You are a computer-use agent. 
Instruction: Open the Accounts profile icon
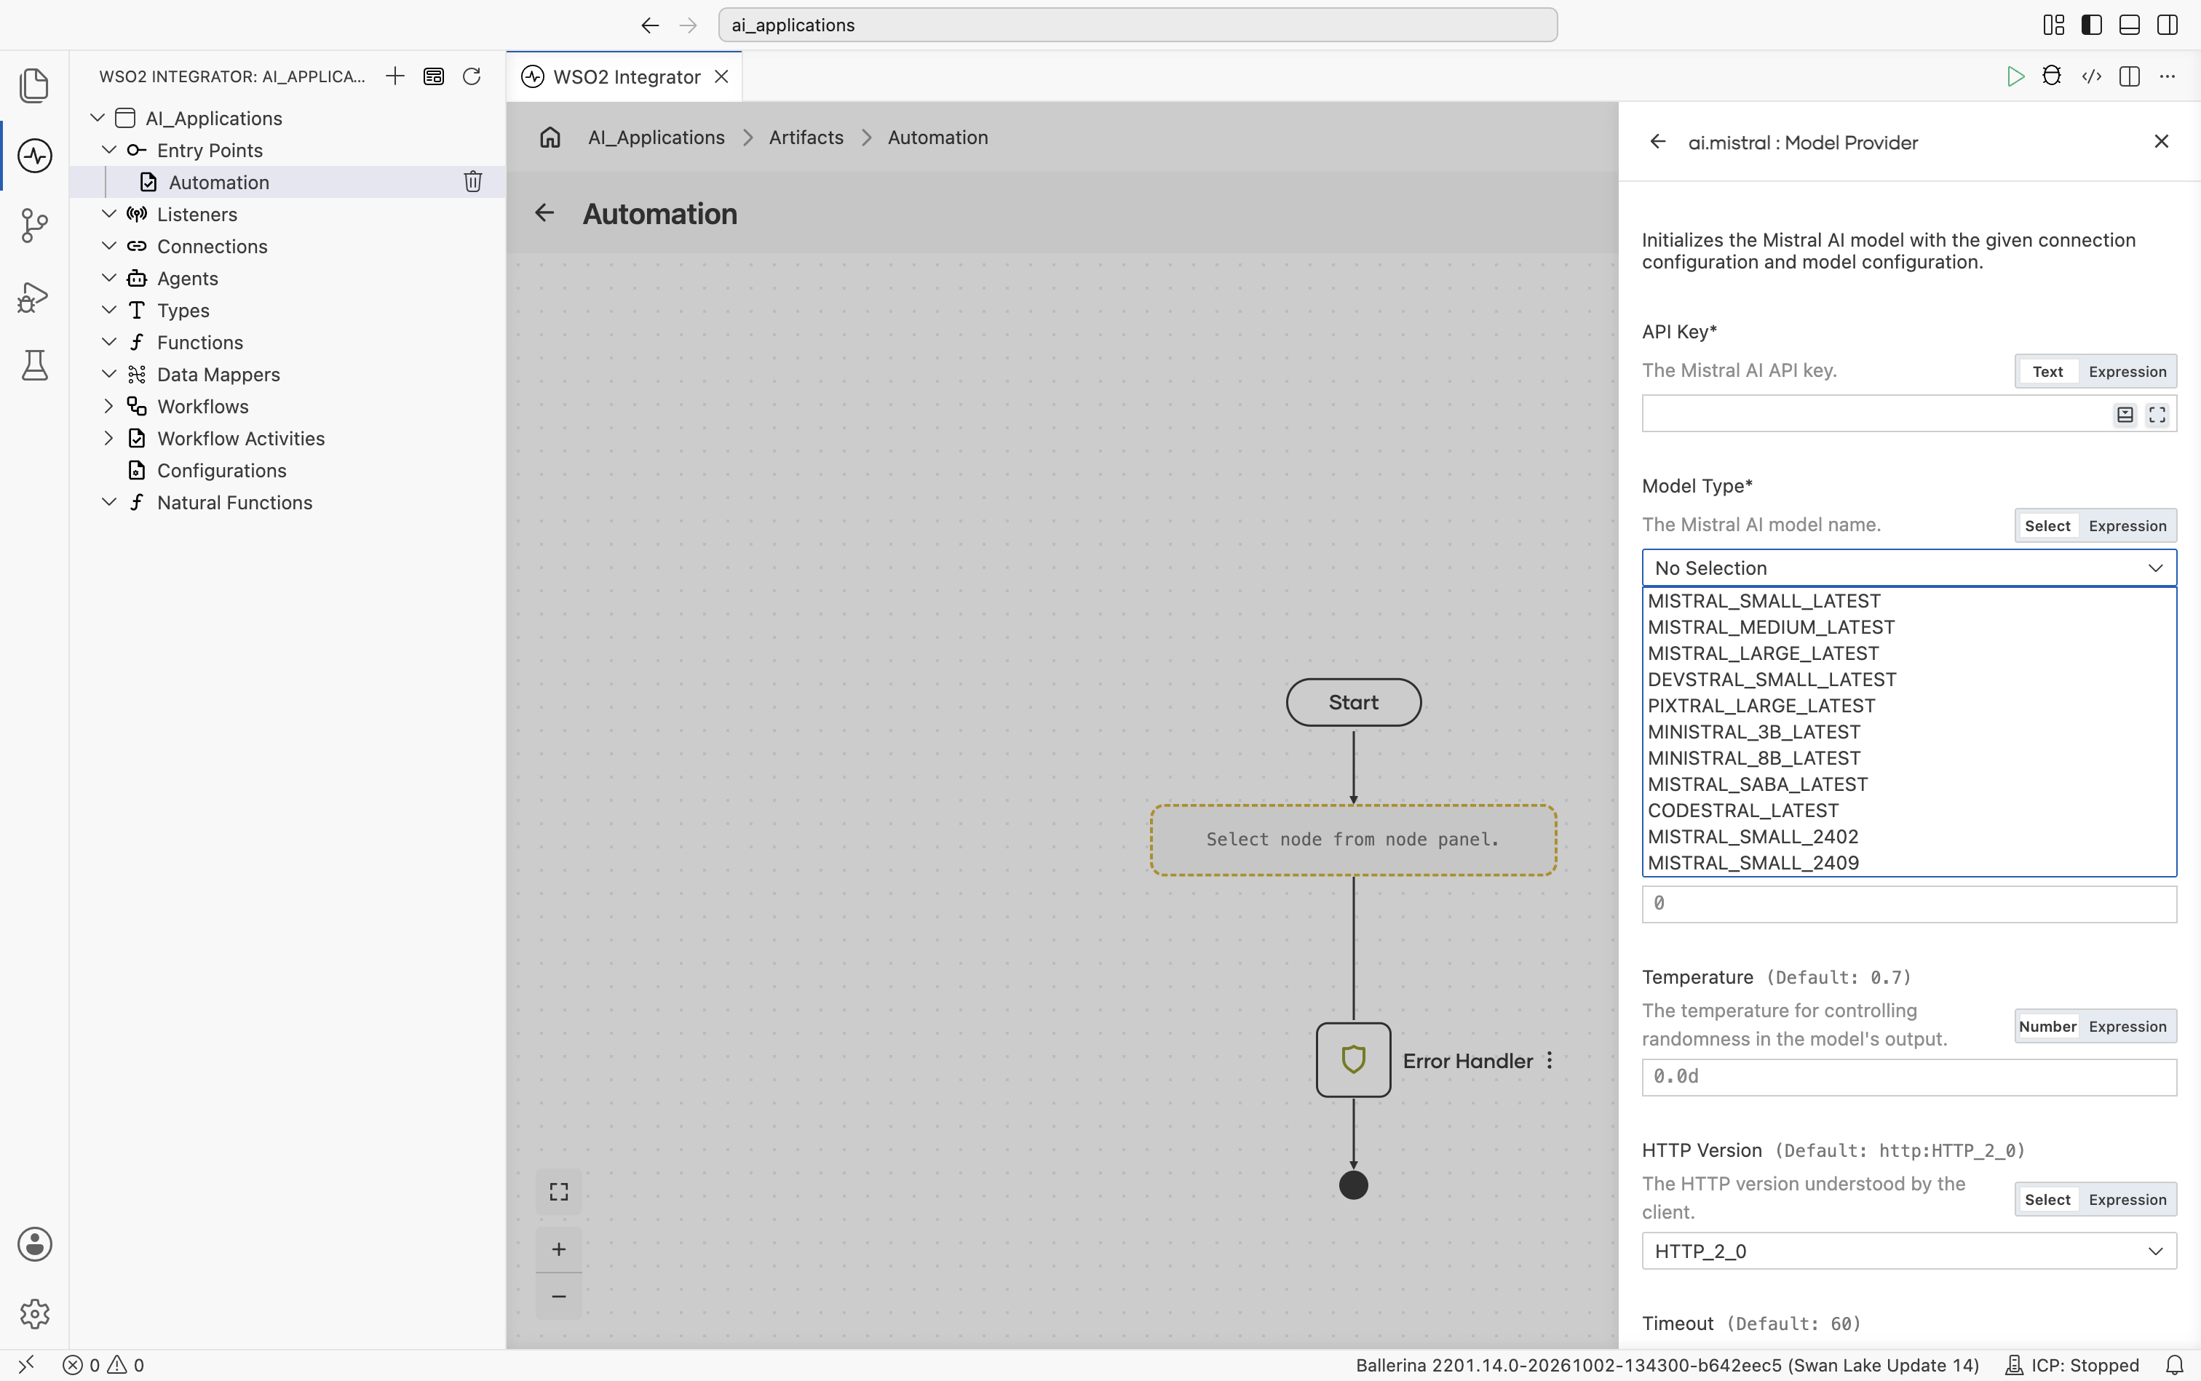click(x=33, y=1244)
